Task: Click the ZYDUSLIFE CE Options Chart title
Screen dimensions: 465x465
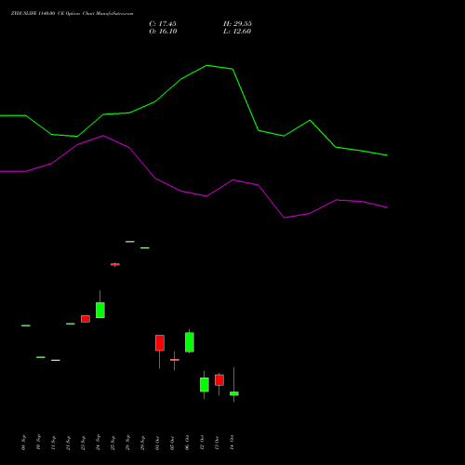Action: pos(72,14)
